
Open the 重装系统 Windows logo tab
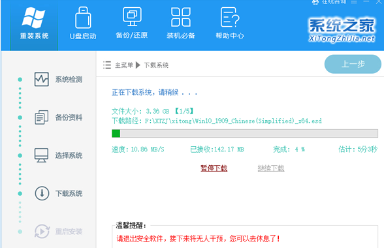[x=33, y=18]
